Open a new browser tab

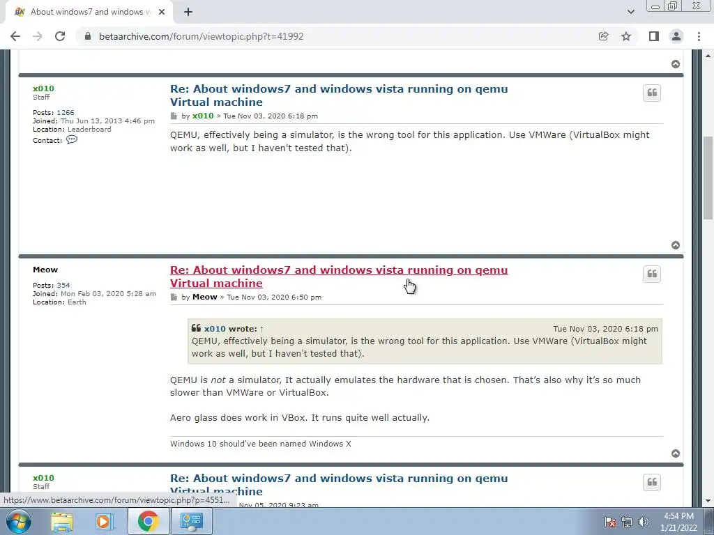pyautogui.click(x=188, y=12)
